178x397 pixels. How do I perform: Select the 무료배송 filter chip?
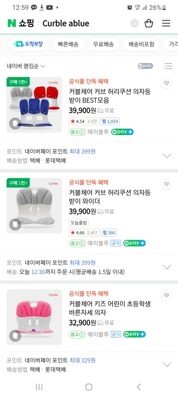point(103,44)
